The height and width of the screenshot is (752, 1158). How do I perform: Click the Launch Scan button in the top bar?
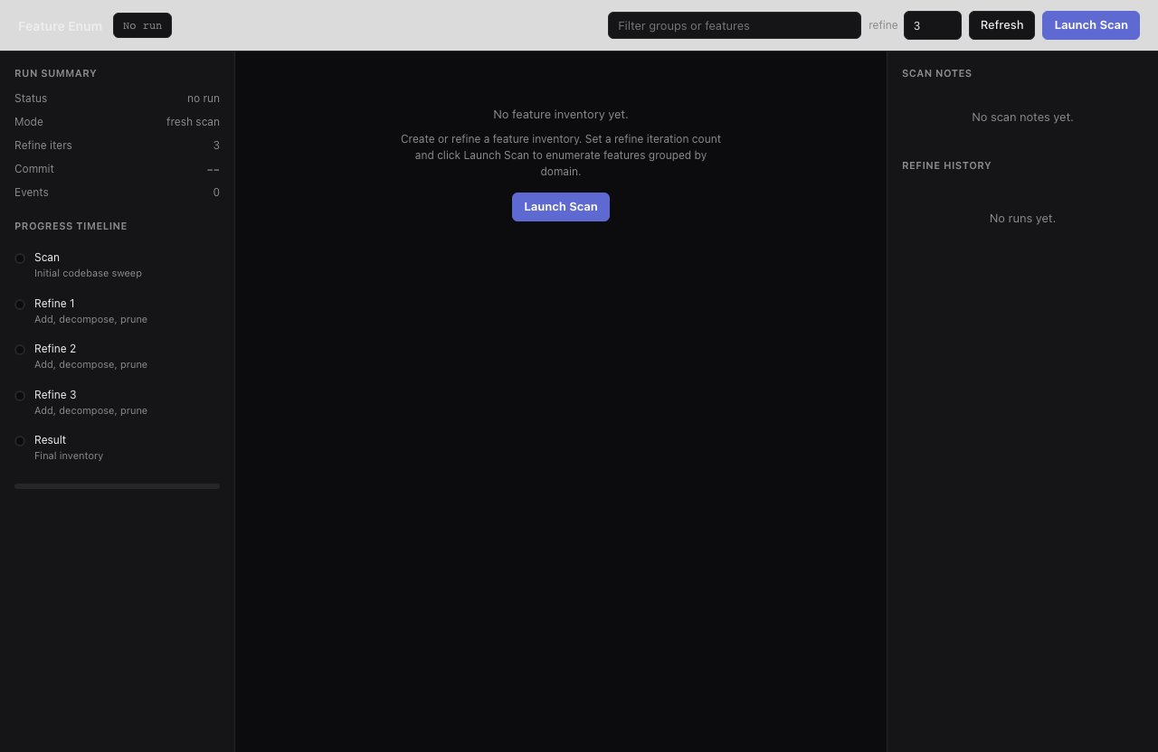1090,25
